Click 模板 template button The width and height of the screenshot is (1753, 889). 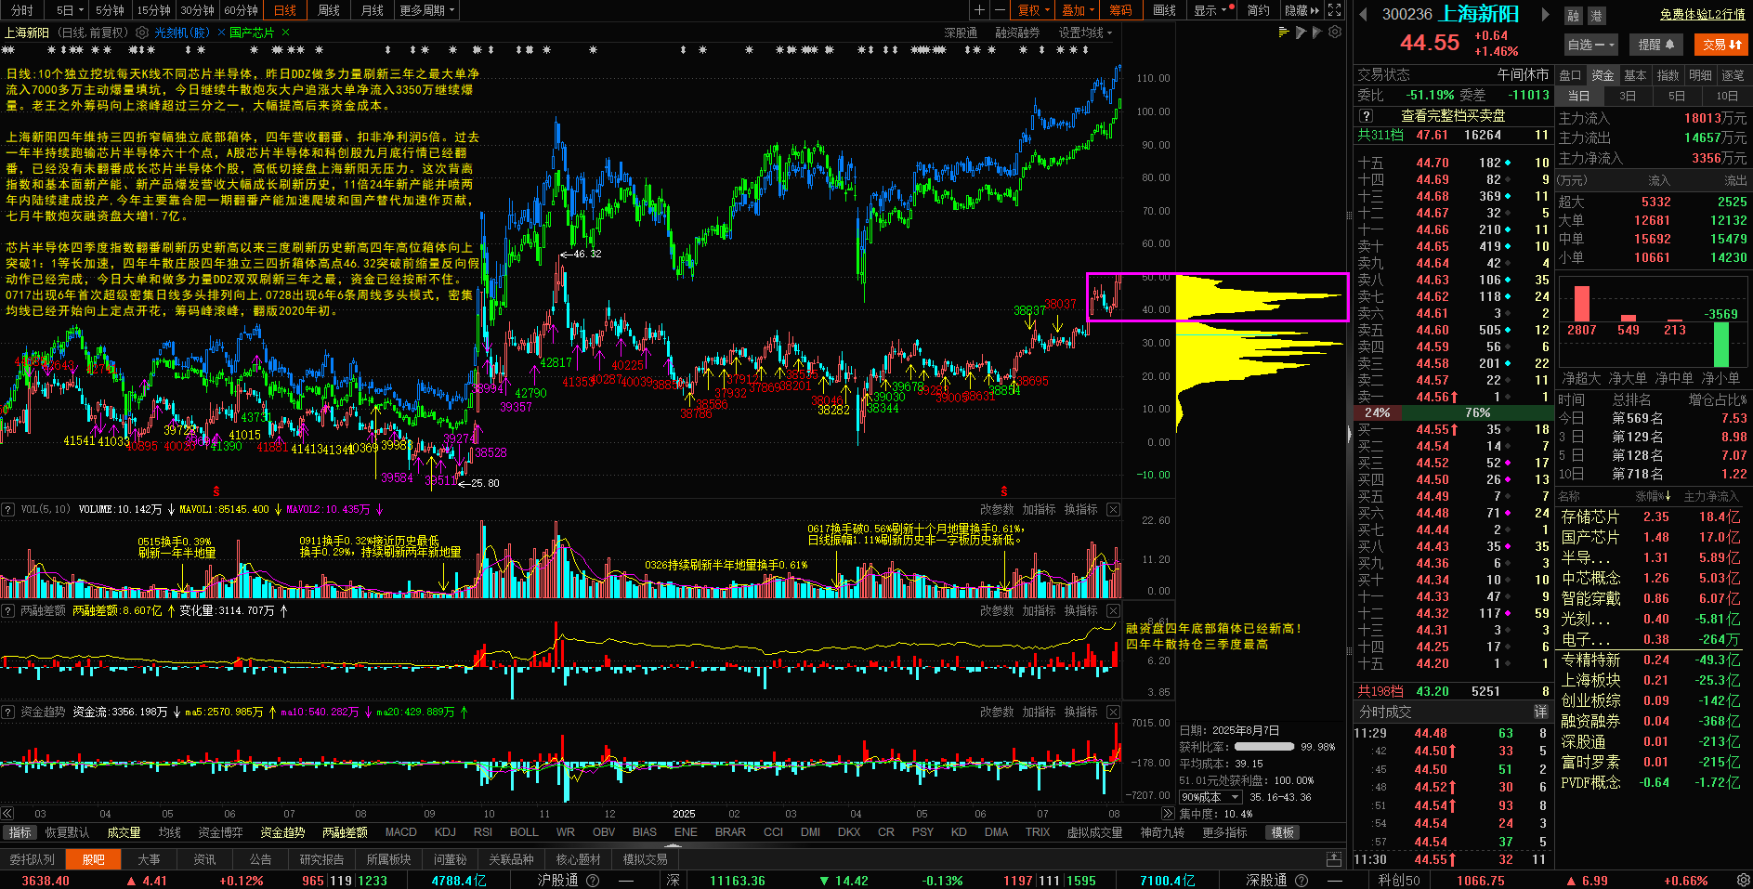[1283, 832]
